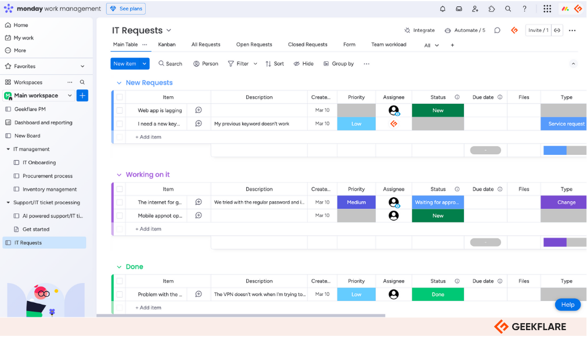Open New item split-button dropdown arrow
Image resolution: width=587 pixels, height=337 pixels.
(145, 64)
